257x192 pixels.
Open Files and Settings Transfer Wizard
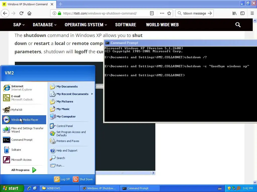(24, 130)
